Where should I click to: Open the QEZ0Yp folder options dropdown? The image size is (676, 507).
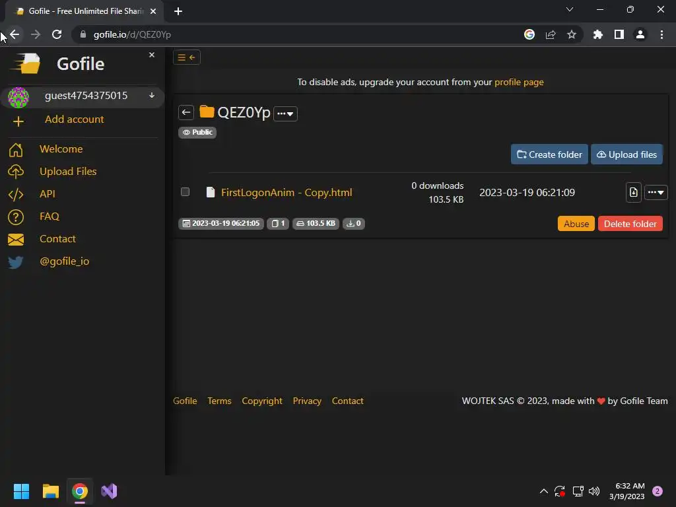tap(285, 114)
